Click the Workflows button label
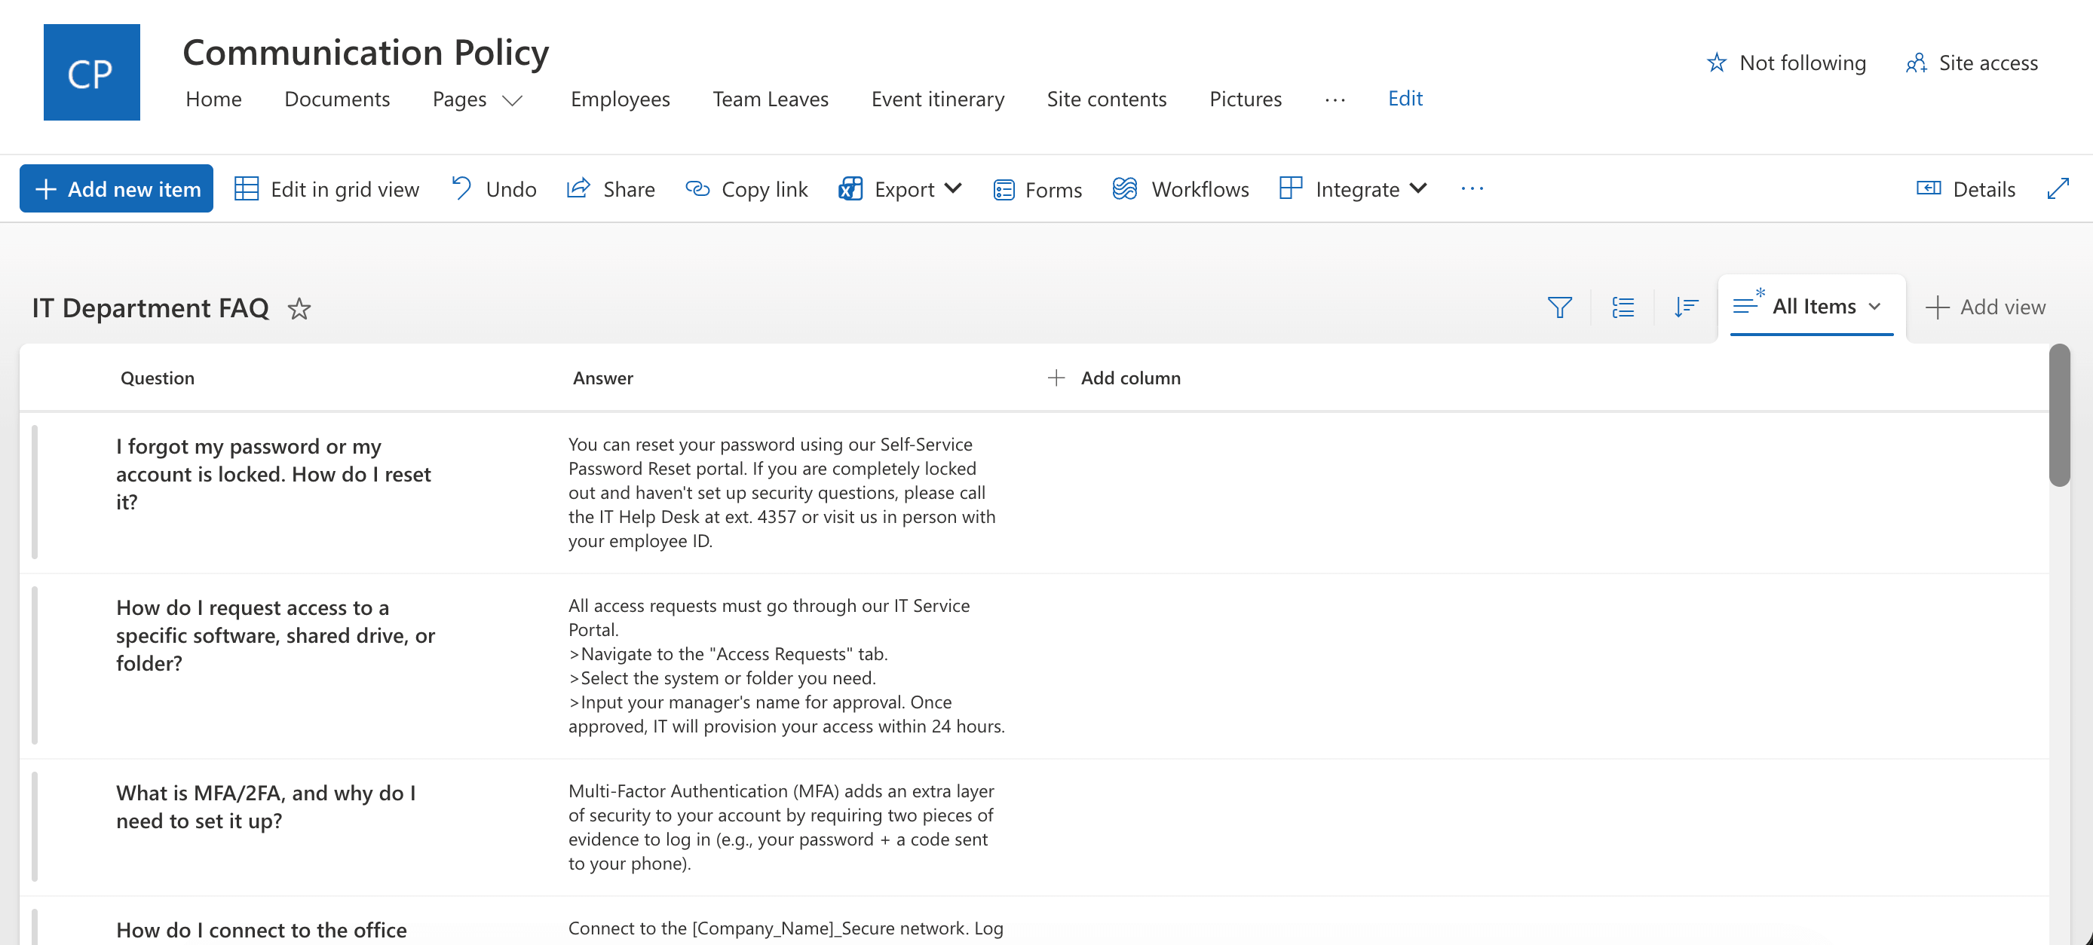The image size is (2093, 945). click(1200, 189)
